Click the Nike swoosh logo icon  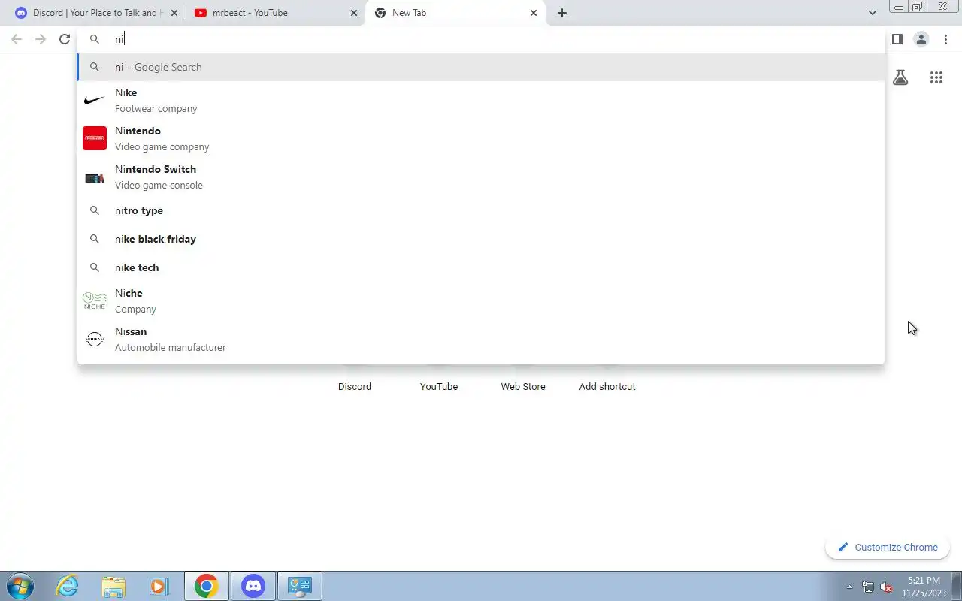point(95,100)
